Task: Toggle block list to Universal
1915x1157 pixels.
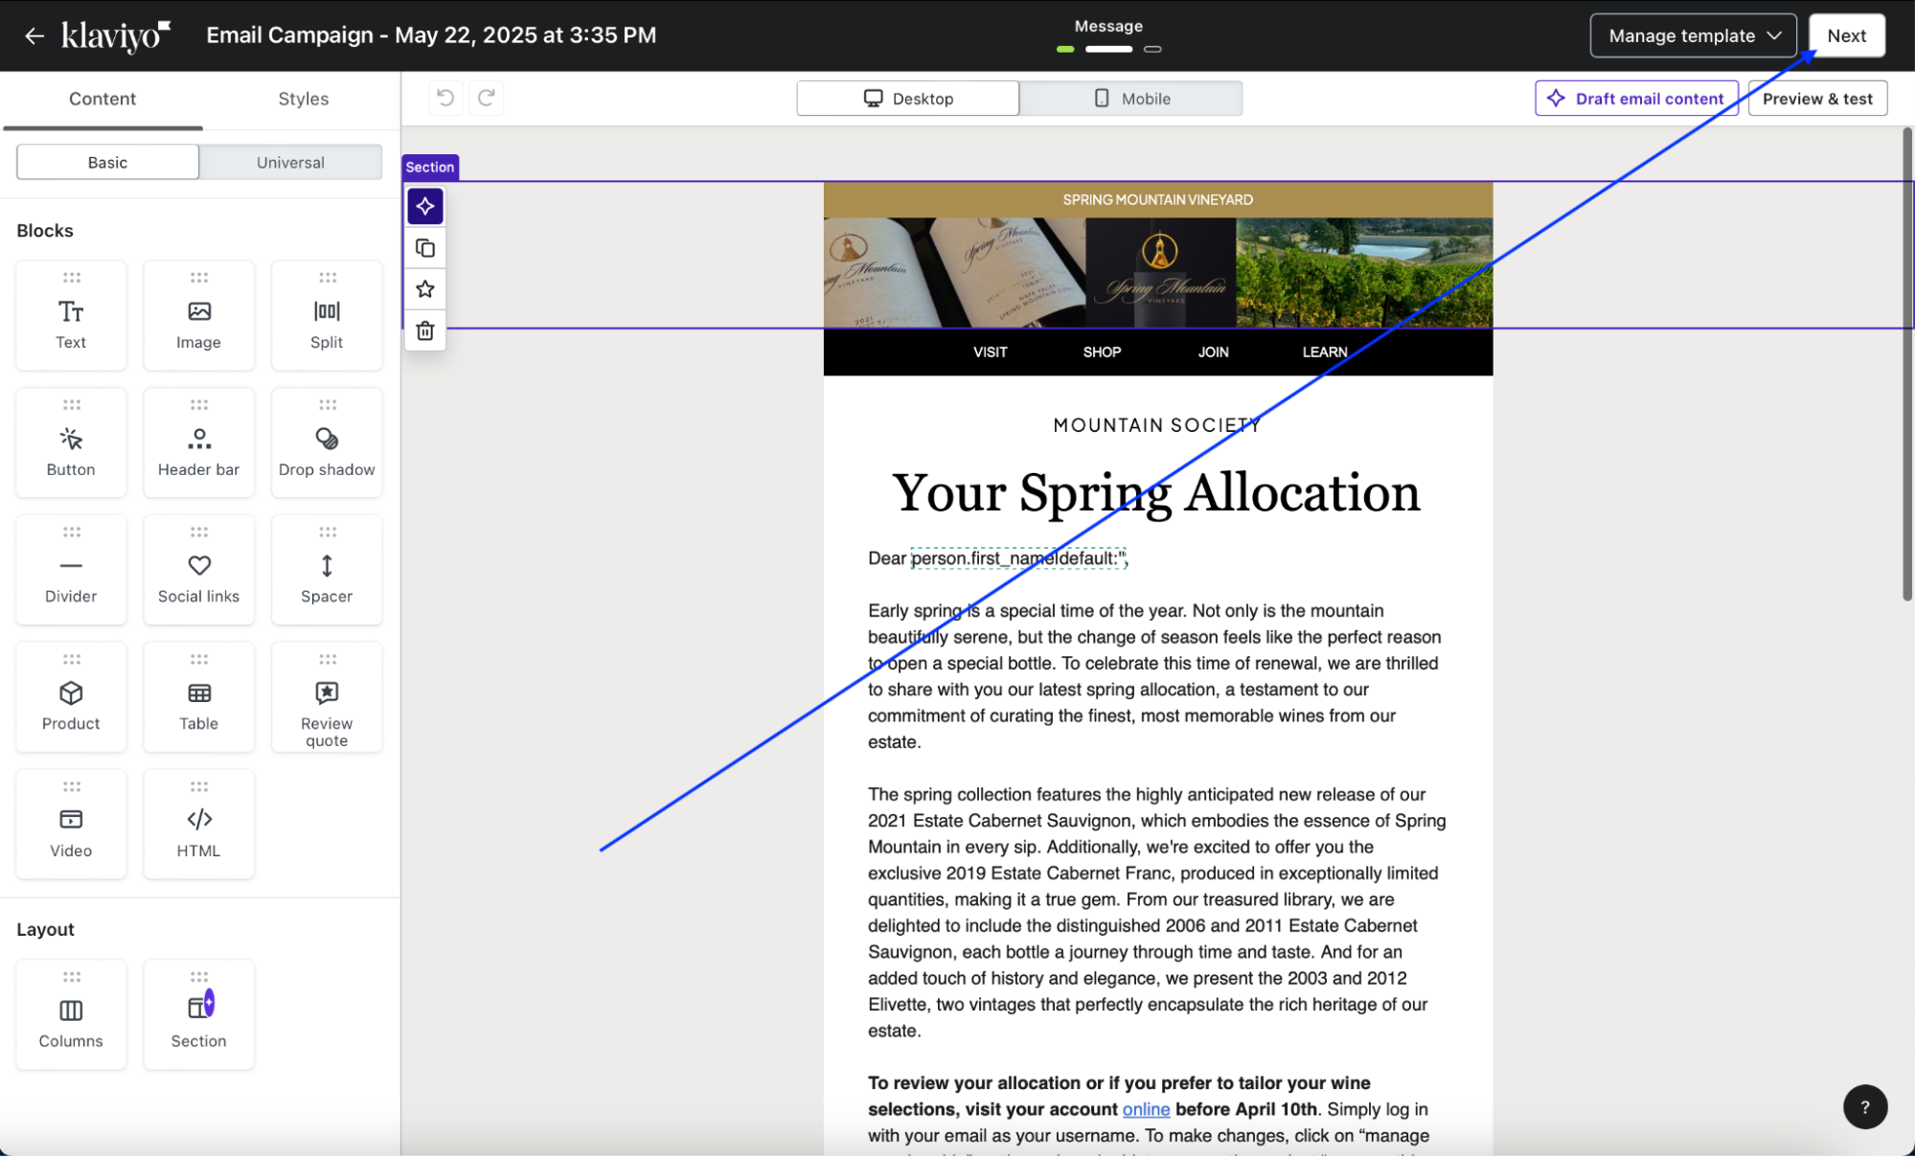Action: coord(290,163)
